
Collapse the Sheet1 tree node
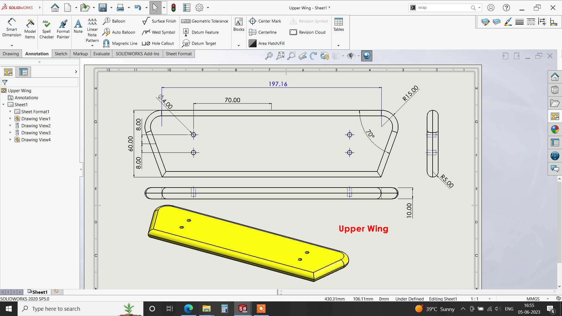[x=4, y=104]
